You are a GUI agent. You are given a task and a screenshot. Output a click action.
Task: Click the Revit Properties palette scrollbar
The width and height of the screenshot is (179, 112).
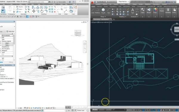click(x=14, y=40)
